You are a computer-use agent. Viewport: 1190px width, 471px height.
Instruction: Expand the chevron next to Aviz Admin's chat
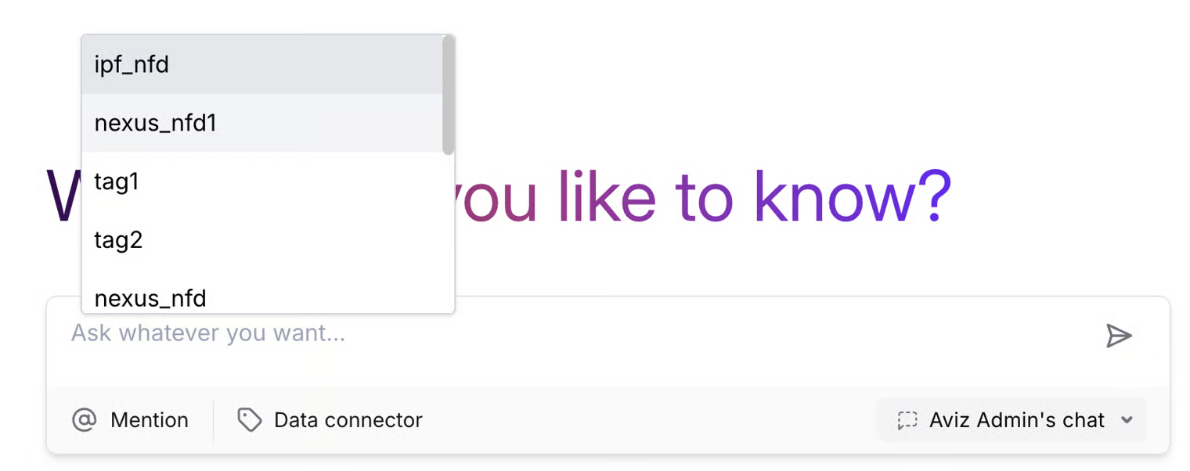(1127, 420)
